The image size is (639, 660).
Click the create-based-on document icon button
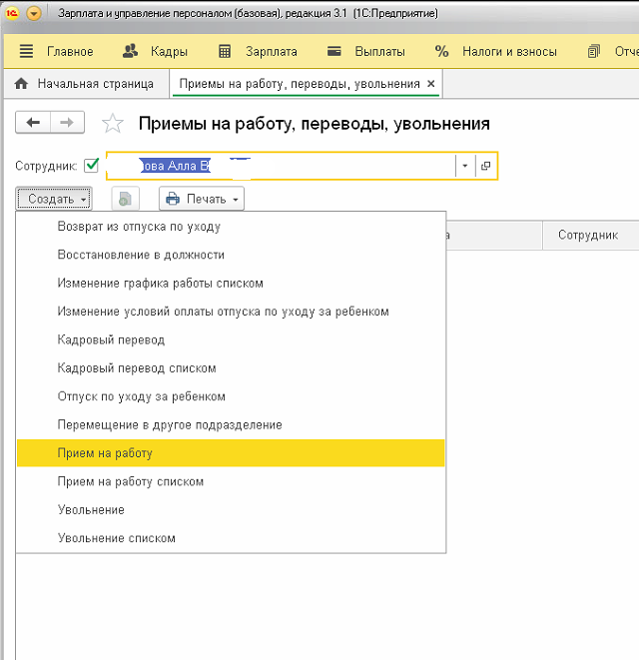125,199
